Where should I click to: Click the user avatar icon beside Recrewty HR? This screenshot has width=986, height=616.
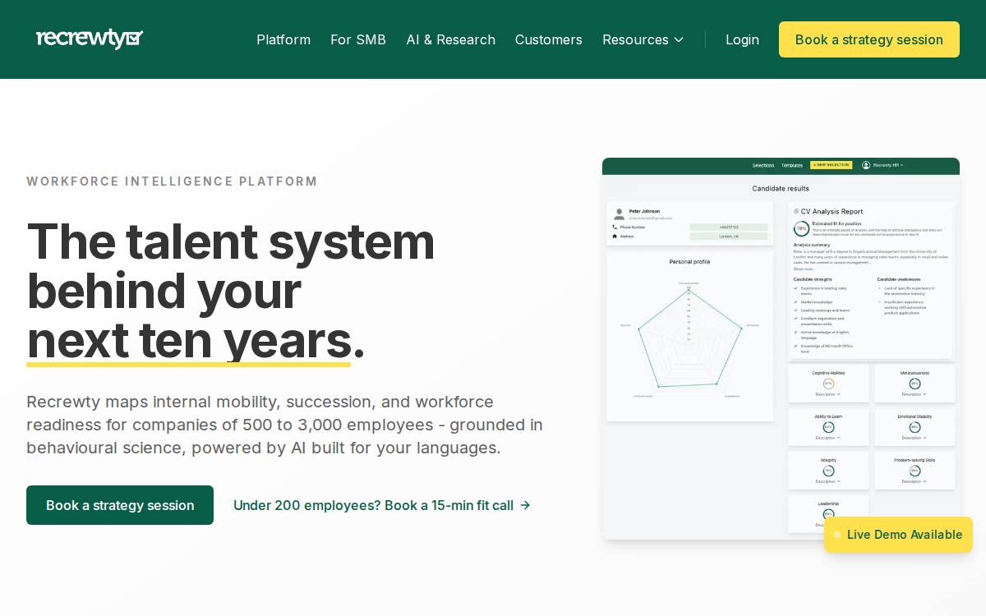point(866,165)
